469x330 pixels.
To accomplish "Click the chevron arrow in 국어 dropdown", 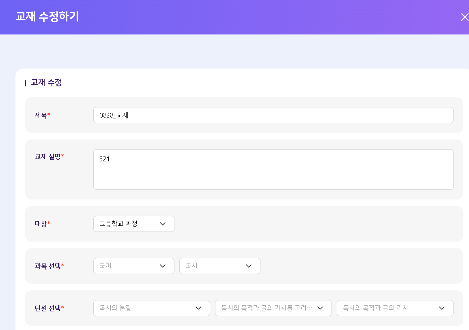I will (x=163, y=266).
